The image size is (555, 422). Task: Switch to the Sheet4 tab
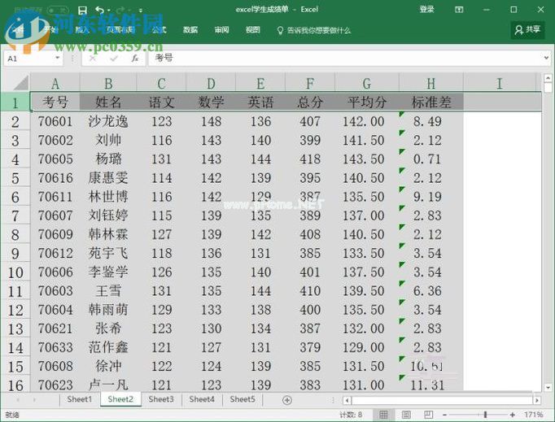pyautogui.click(x=202, y=399)
